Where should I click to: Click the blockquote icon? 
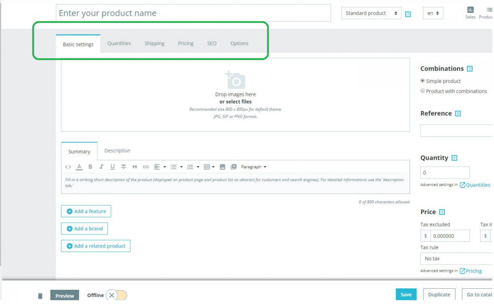[x=135, y=167]
